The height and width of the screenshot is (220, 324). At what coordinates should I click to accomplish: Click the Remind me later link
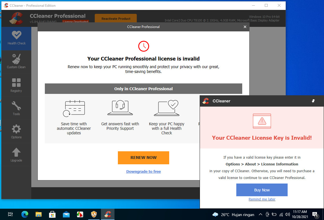pos(262,199)
